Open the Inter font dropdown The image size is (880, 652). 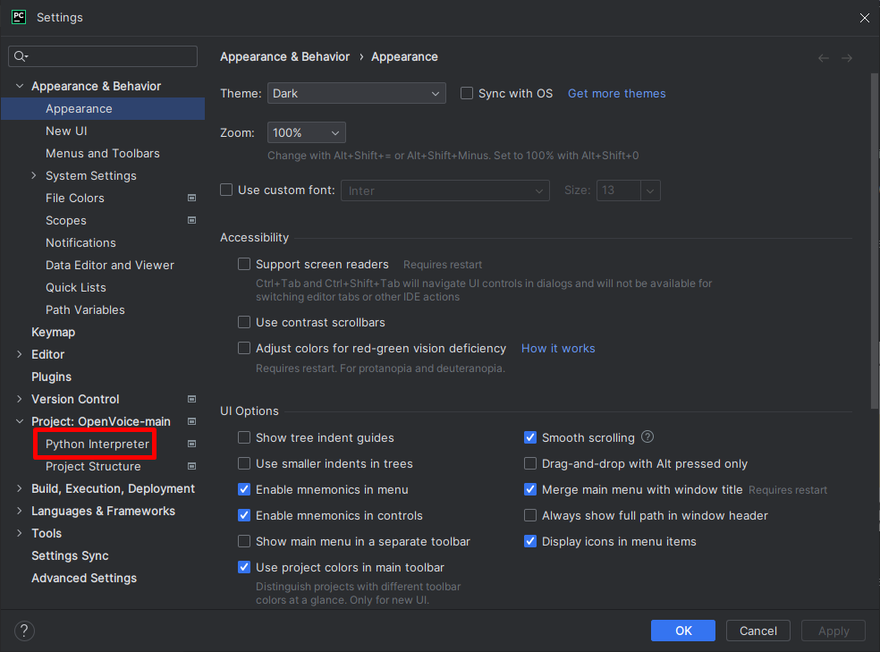[x=445, y=191]
